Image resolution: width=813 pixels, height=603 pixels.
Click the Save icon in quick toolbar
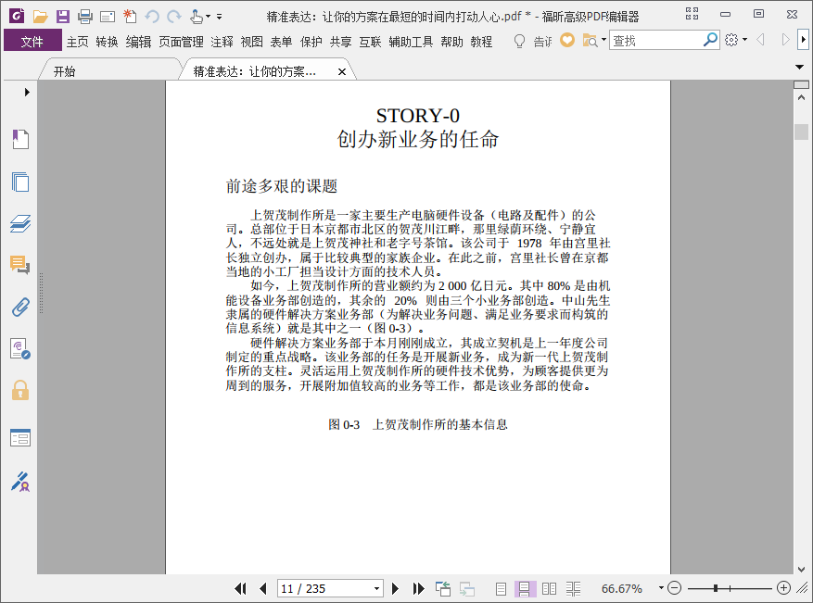(62, 16)
